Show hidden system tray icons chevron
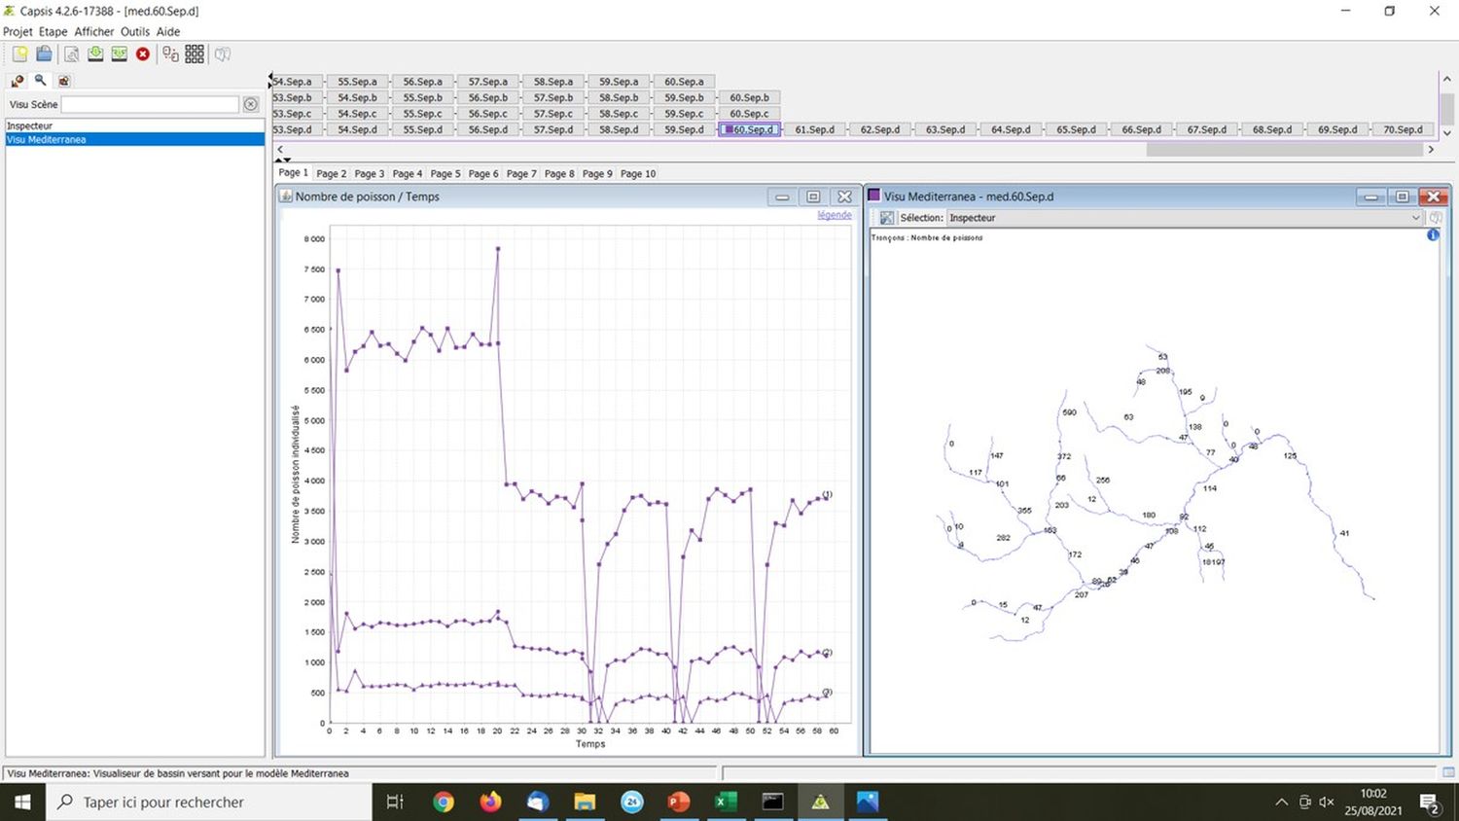 coord(1281,803)
